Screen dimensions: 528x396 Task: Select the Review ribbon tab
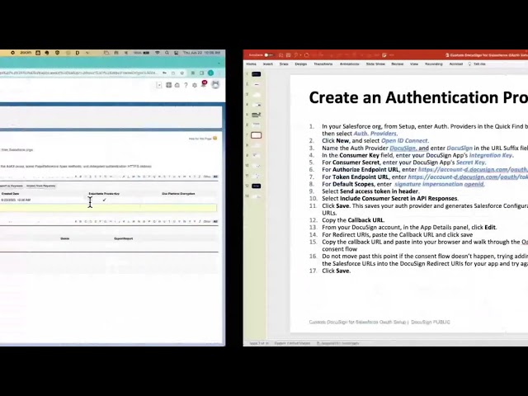click(398, 64)
